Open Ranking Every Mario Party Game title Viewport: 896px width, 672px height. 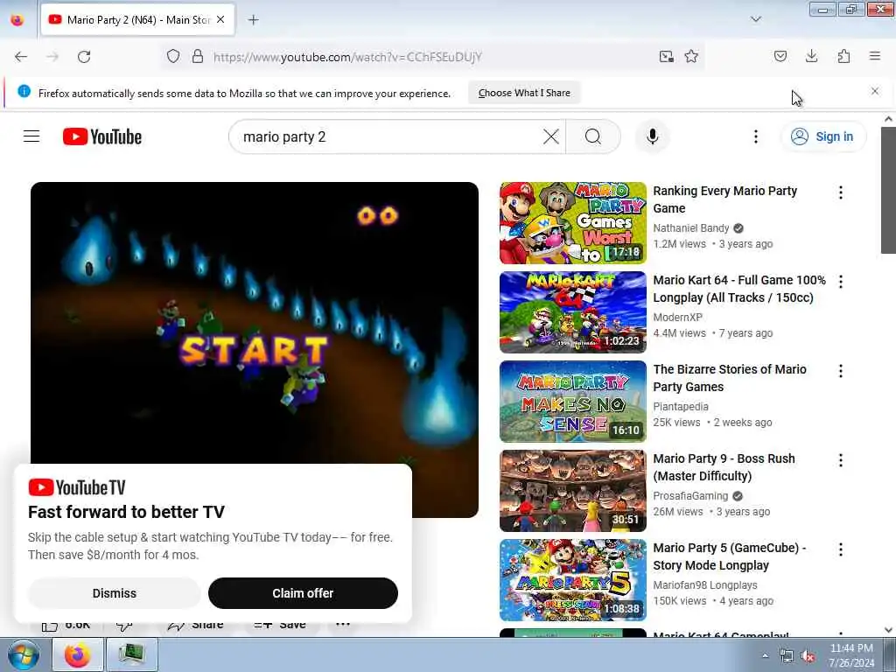[724, 199]
